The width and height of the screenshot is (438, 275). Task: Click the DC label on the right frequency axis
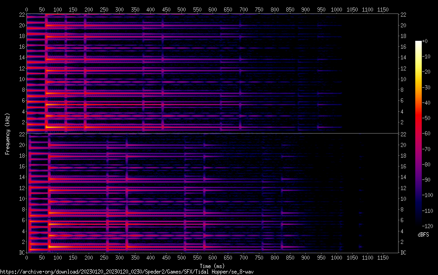point(404,253)
